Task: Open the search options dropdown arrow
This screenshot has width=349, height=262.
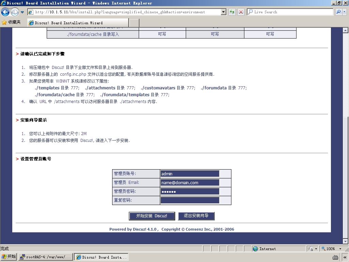Action: pyautogui.click(x=345, y=12)
